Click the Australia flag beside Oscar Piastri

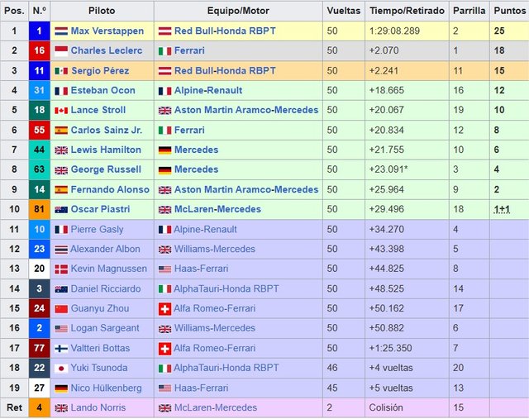click(x=61, y=210)
